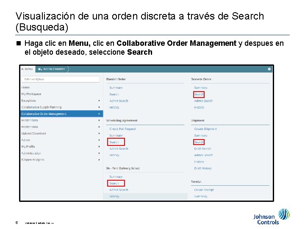Close the menu with the X Menu button
The image size is (305, 229).
tap(27, 69)
